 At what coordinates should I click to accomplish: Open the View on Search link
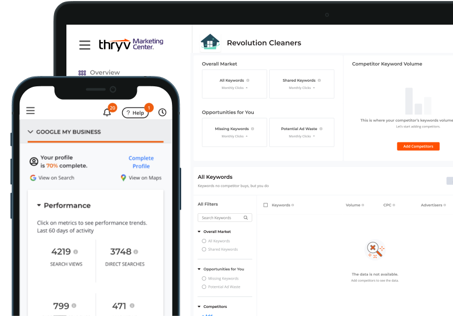[52, 178]
